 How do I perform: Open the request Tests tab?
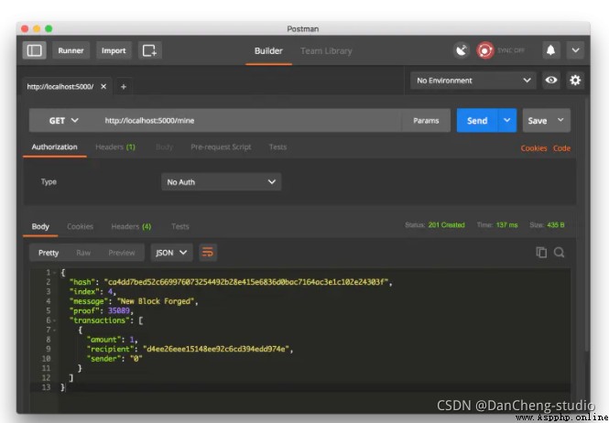click(x=277, y=147)
